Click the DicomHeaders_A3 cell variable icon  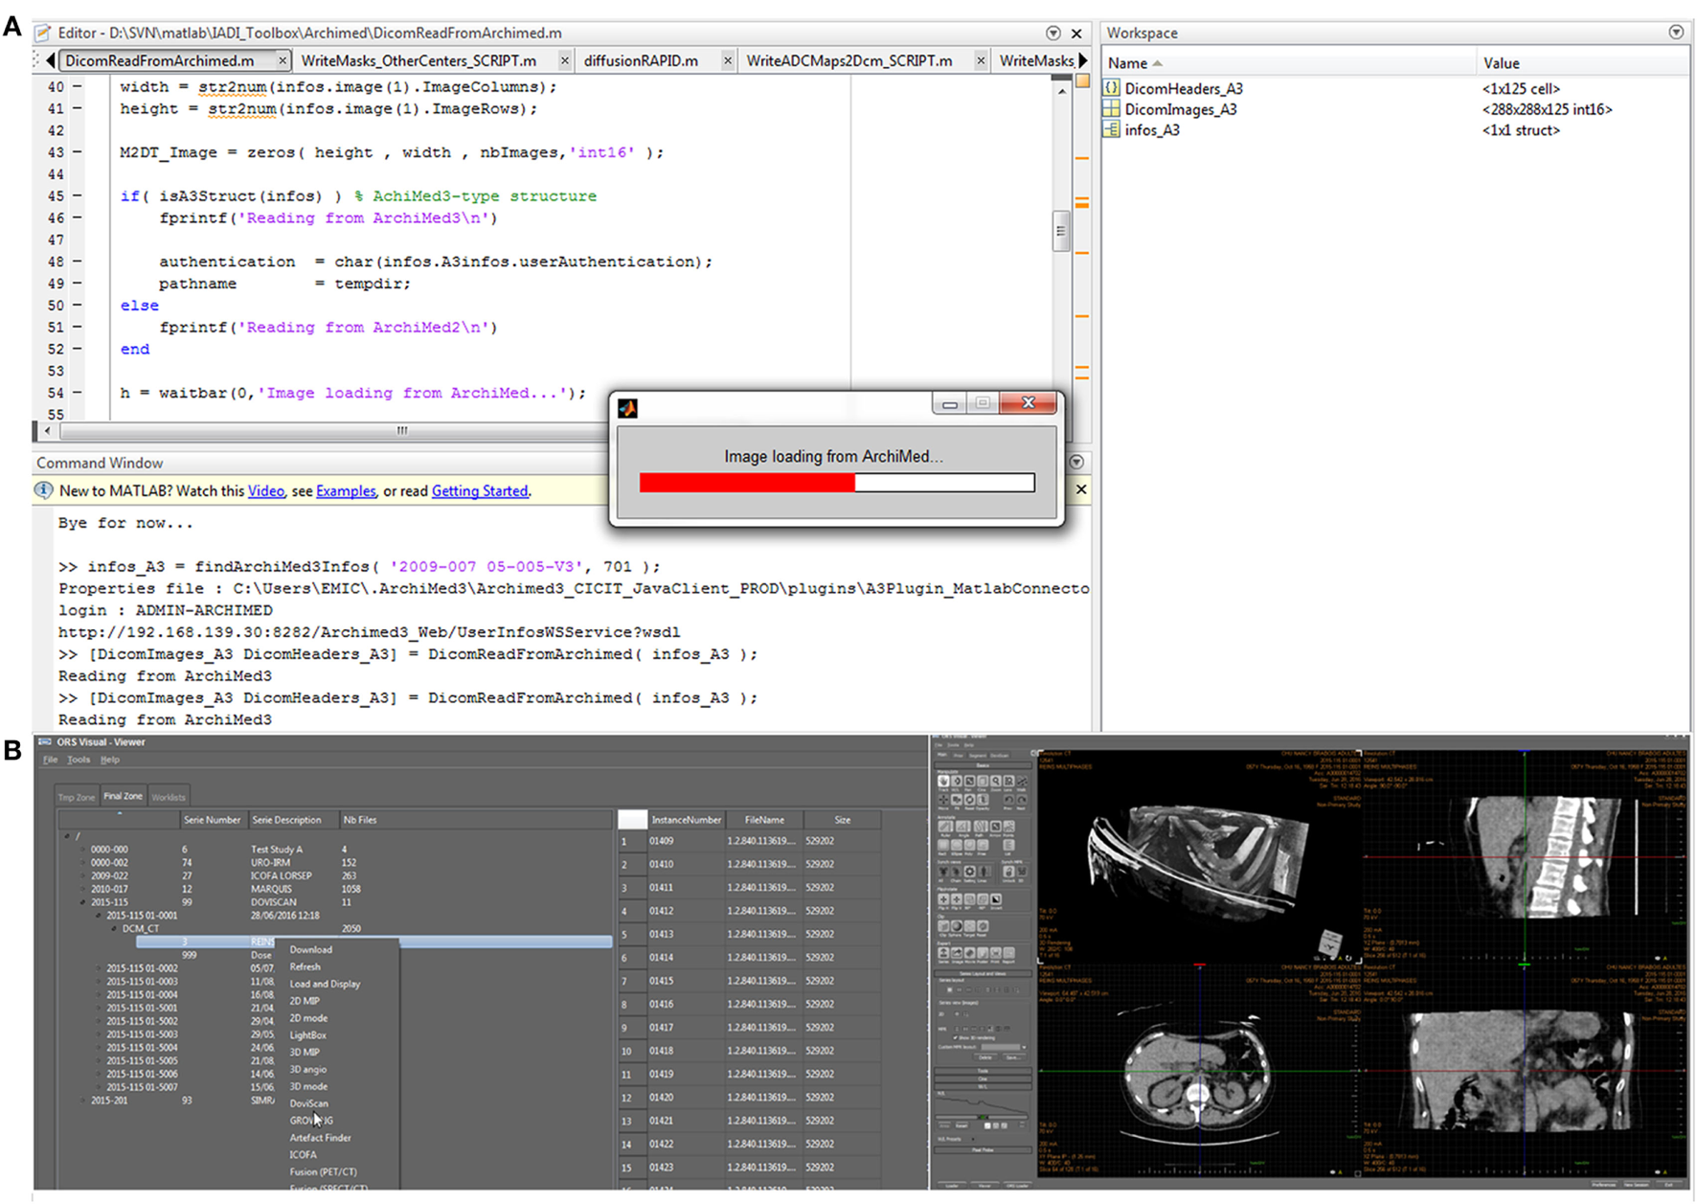coord(1111,88)
